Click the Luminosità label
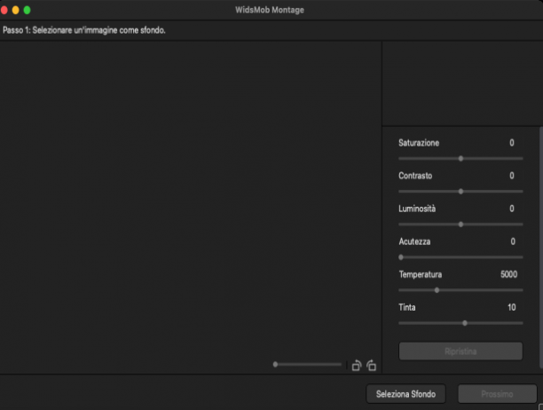The image size is (543, 410). click(417, 209)
